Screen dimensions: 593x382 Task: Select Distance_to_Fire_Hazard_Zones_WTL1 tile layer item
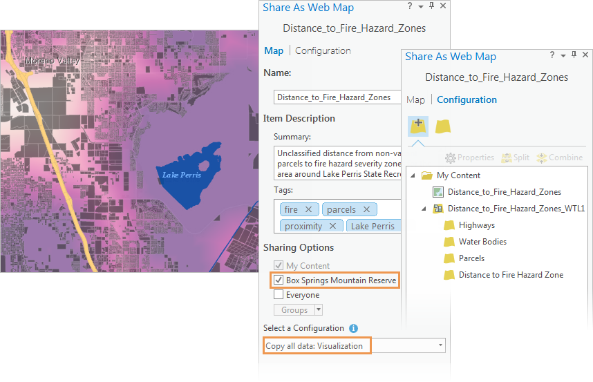point(516,209)
